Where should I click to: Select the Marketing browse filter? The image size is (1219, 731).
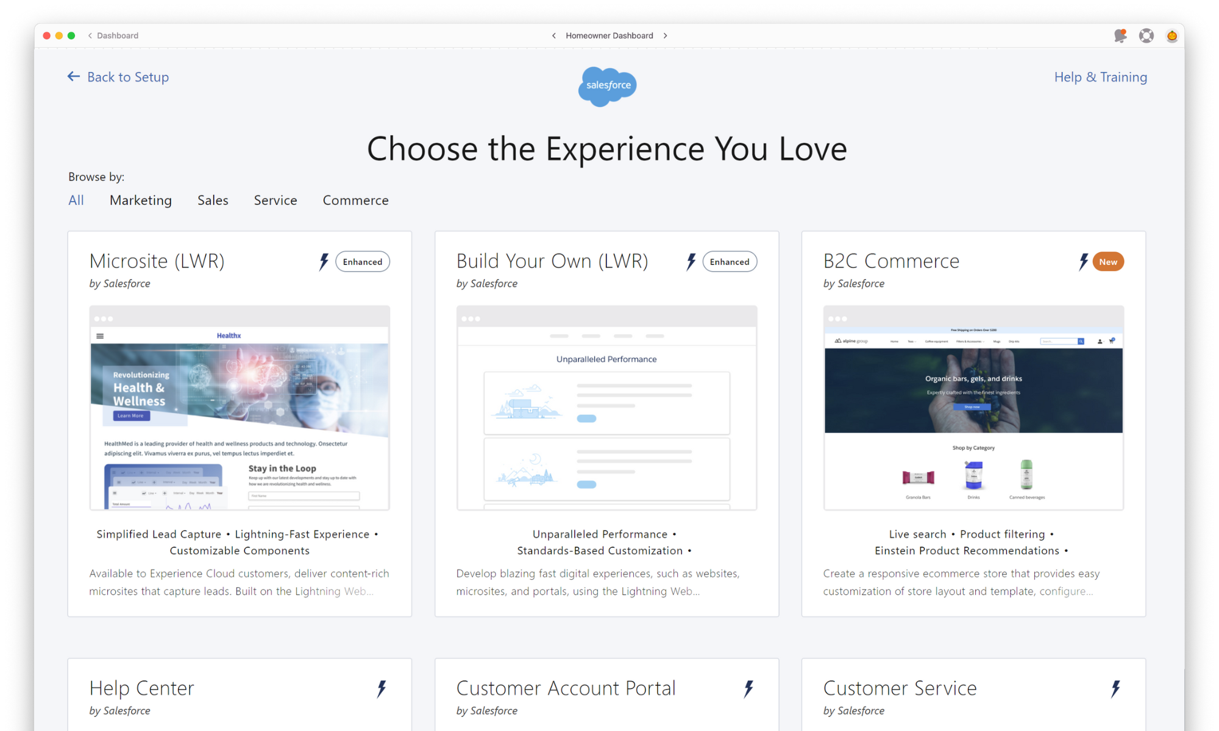click(x=140, y=200)
